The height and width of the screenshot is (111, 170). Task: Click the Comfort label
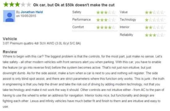[78, 27]
